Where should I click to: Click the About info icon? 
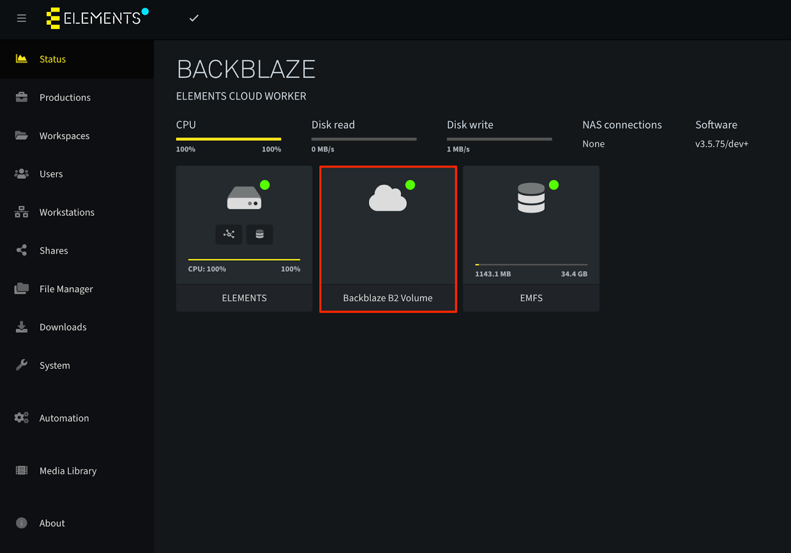coord(21,523)
